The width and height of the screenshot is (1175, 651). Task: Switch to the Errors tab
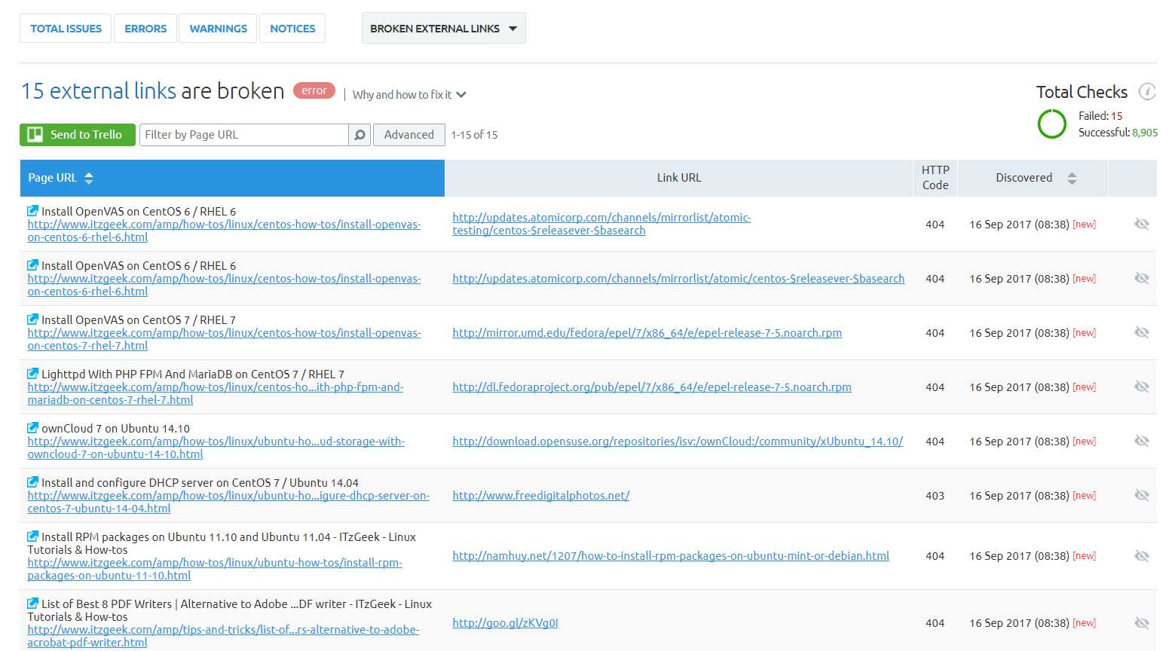[x=145, y=29]
